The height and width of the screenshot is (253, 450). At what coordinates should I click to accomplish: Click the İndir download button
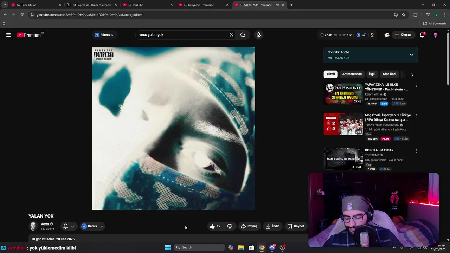pyautogui.click(x=272, y=226)
